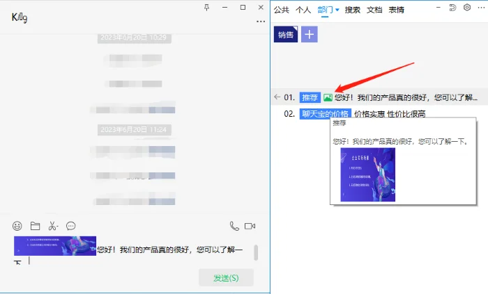The width and height of the screenshot is (488, 294).
Task: Start a video call with camera icon
Action: pyautogui.click(x=250, y=226)
